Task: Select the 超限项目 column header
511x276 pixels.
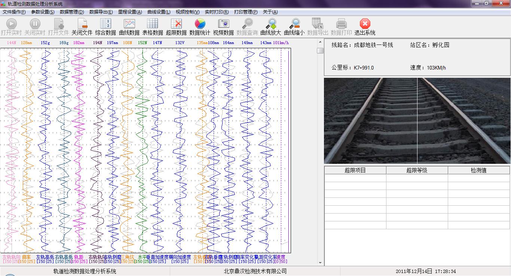Action: tap(355, 171)
